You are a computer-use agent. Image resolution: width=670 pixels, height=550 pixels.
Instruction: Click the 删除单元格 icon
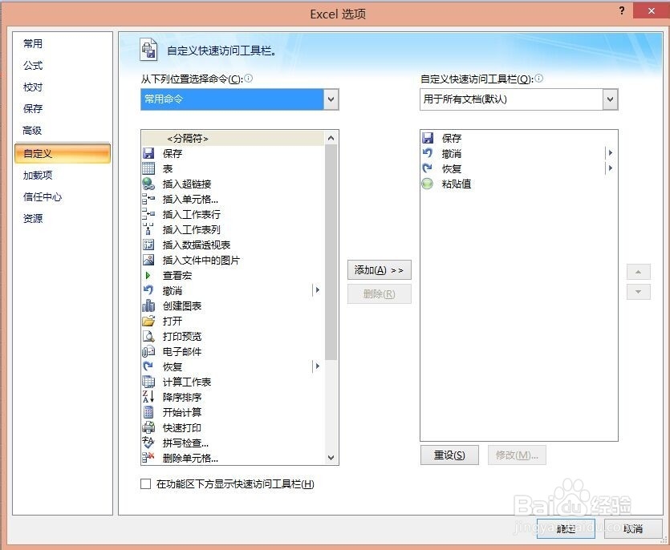coord(148,458)
